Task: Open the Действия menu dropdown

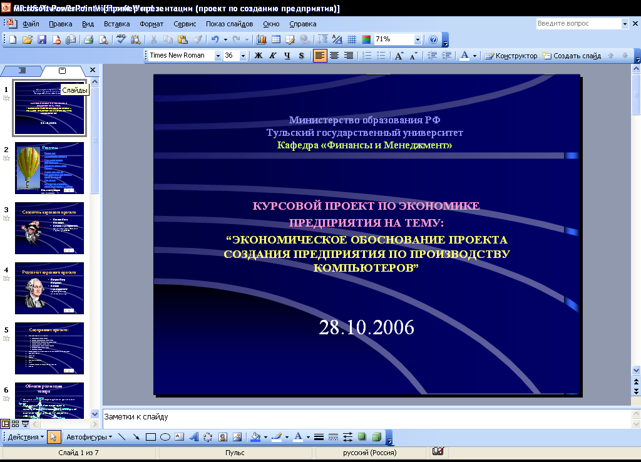Action: 25,437
